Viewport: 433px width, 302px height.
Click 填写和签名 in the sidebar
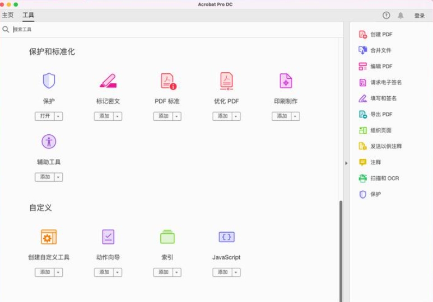[x=378, y=98]
